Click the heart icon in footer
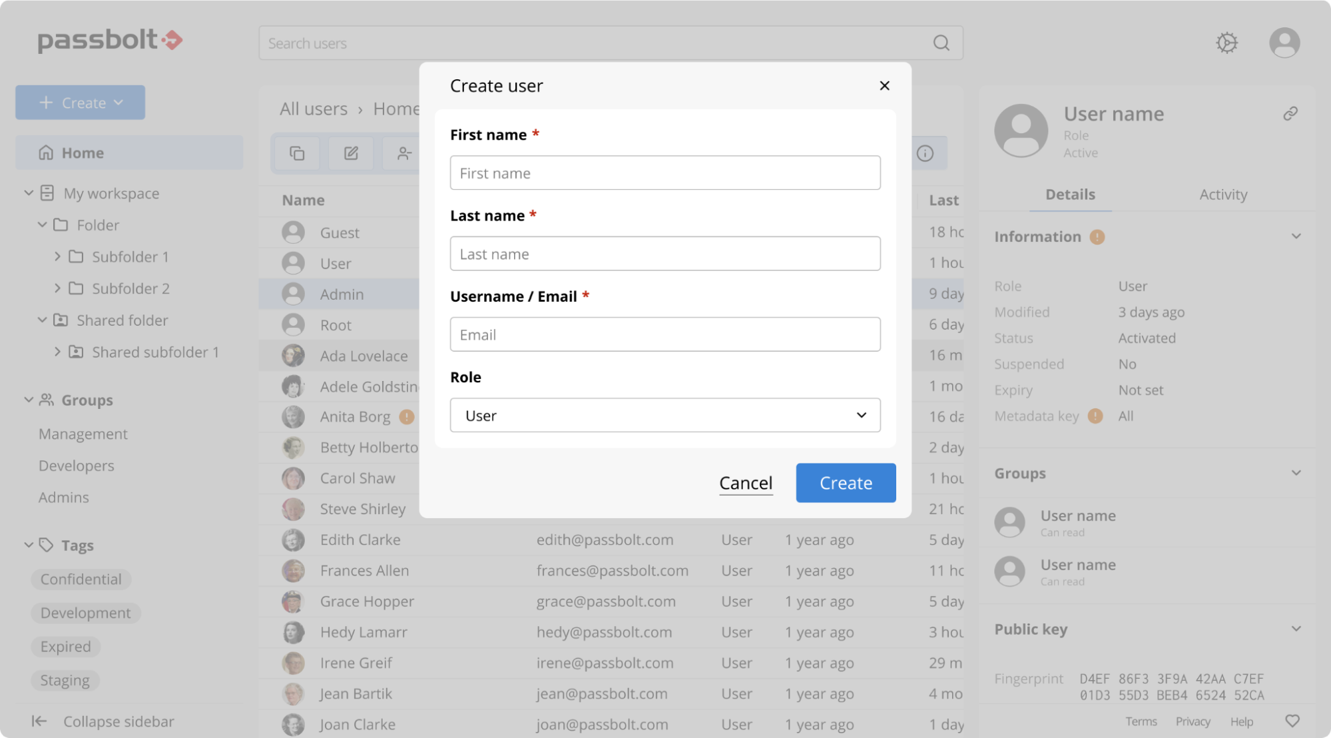This screenshot has height=738, width=1331. [1292, 721]
